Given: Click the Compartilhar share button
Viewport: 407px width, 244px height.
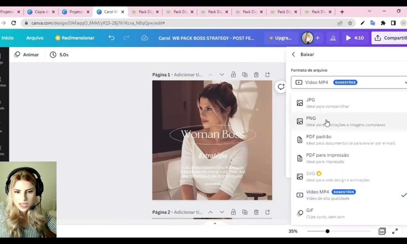Looking at the screenshot, I should point(389,38).
